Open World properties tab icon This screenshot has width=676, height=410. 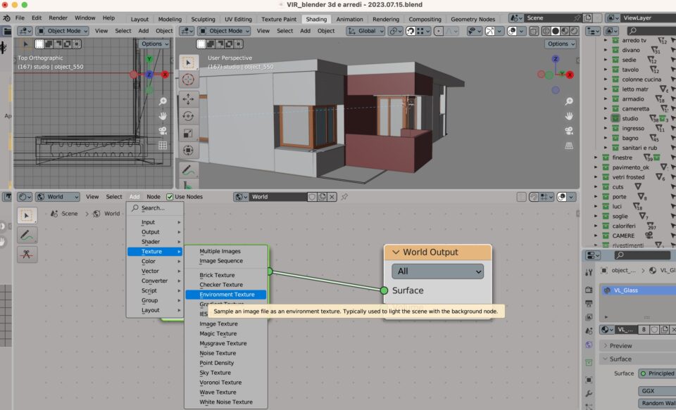point(589,345)
